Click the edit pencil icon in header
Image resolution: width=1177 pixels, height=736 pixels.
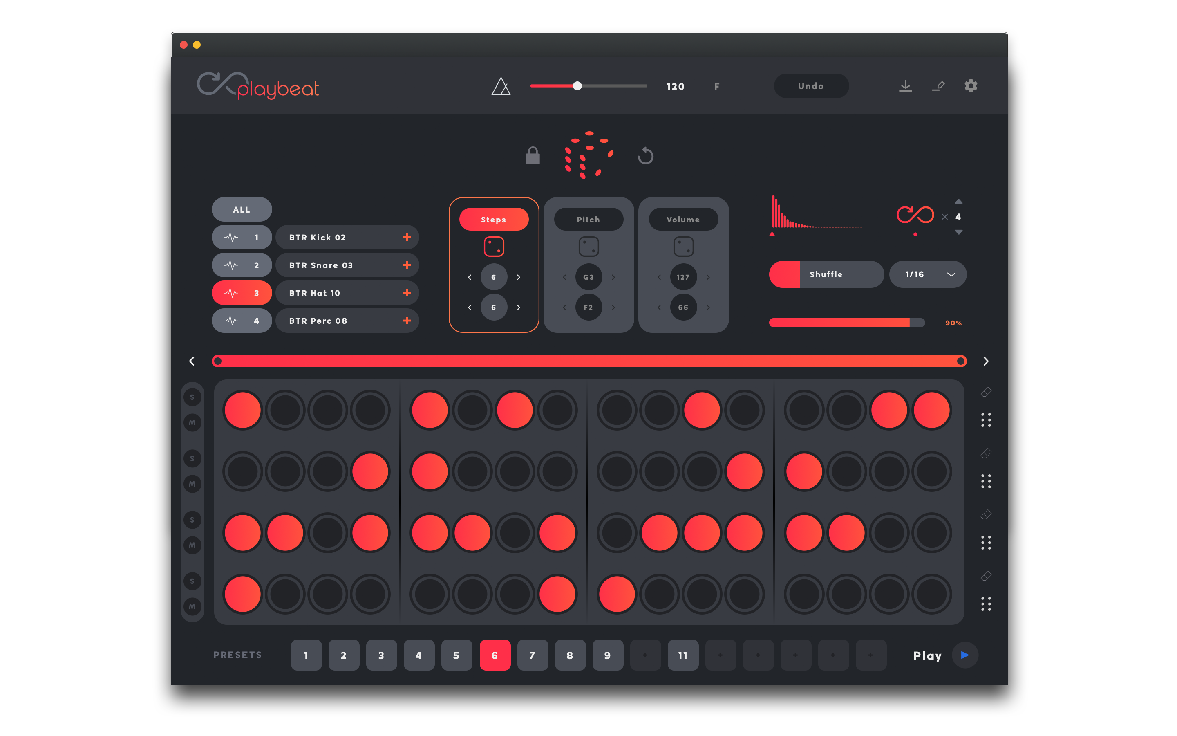point(938,86)
